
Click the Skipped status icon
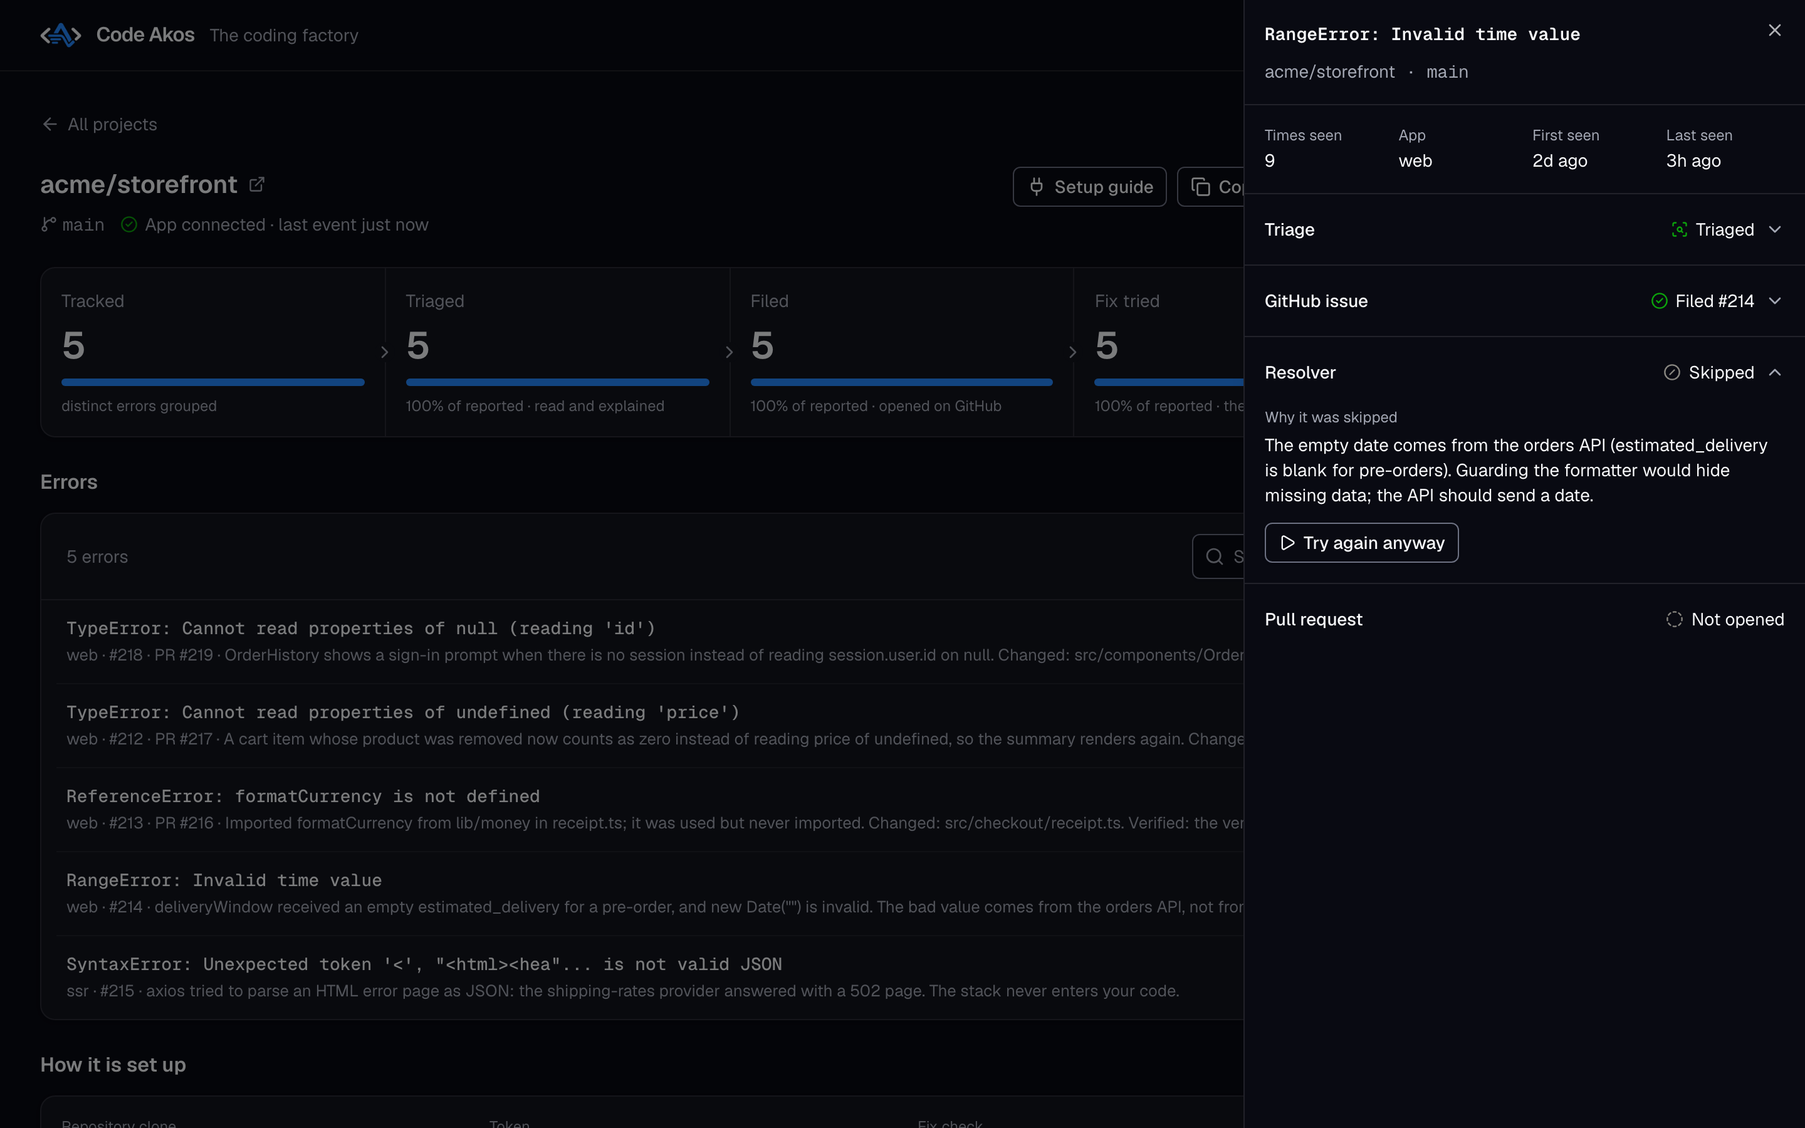1672,372
